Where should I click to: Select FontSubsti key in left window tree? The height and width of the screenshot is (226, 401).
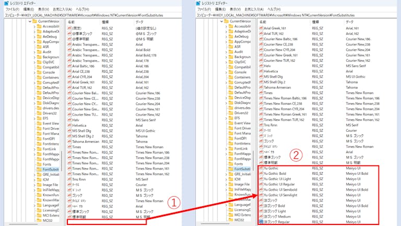pos(51,169)
